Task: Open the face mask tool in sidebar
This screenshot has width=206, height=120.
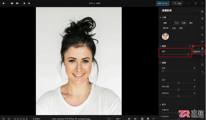Action: (x=202, y=42)
